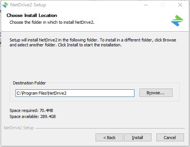The width and height of the screenshot is (190, 147).
Task: Open the Browse... folder picker
Action: [156, 93]
